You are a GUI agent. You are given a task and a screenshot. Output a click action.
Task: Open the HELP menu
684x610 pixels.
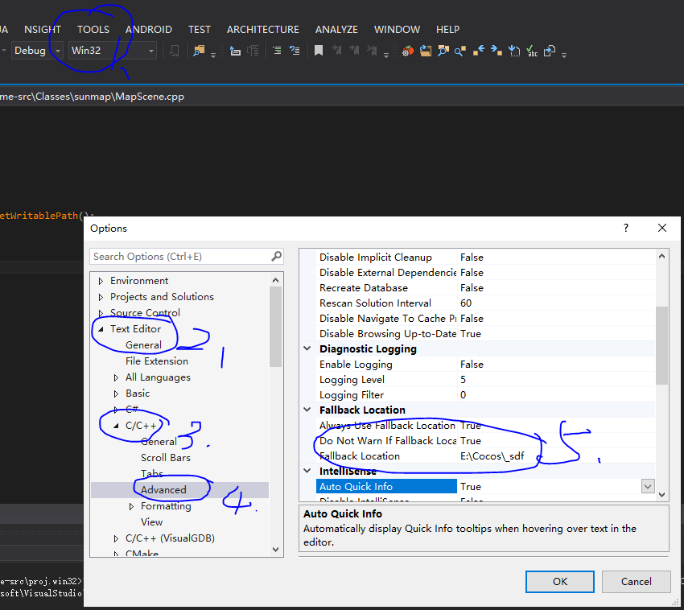pyautogui.click(x=447, y=29)
